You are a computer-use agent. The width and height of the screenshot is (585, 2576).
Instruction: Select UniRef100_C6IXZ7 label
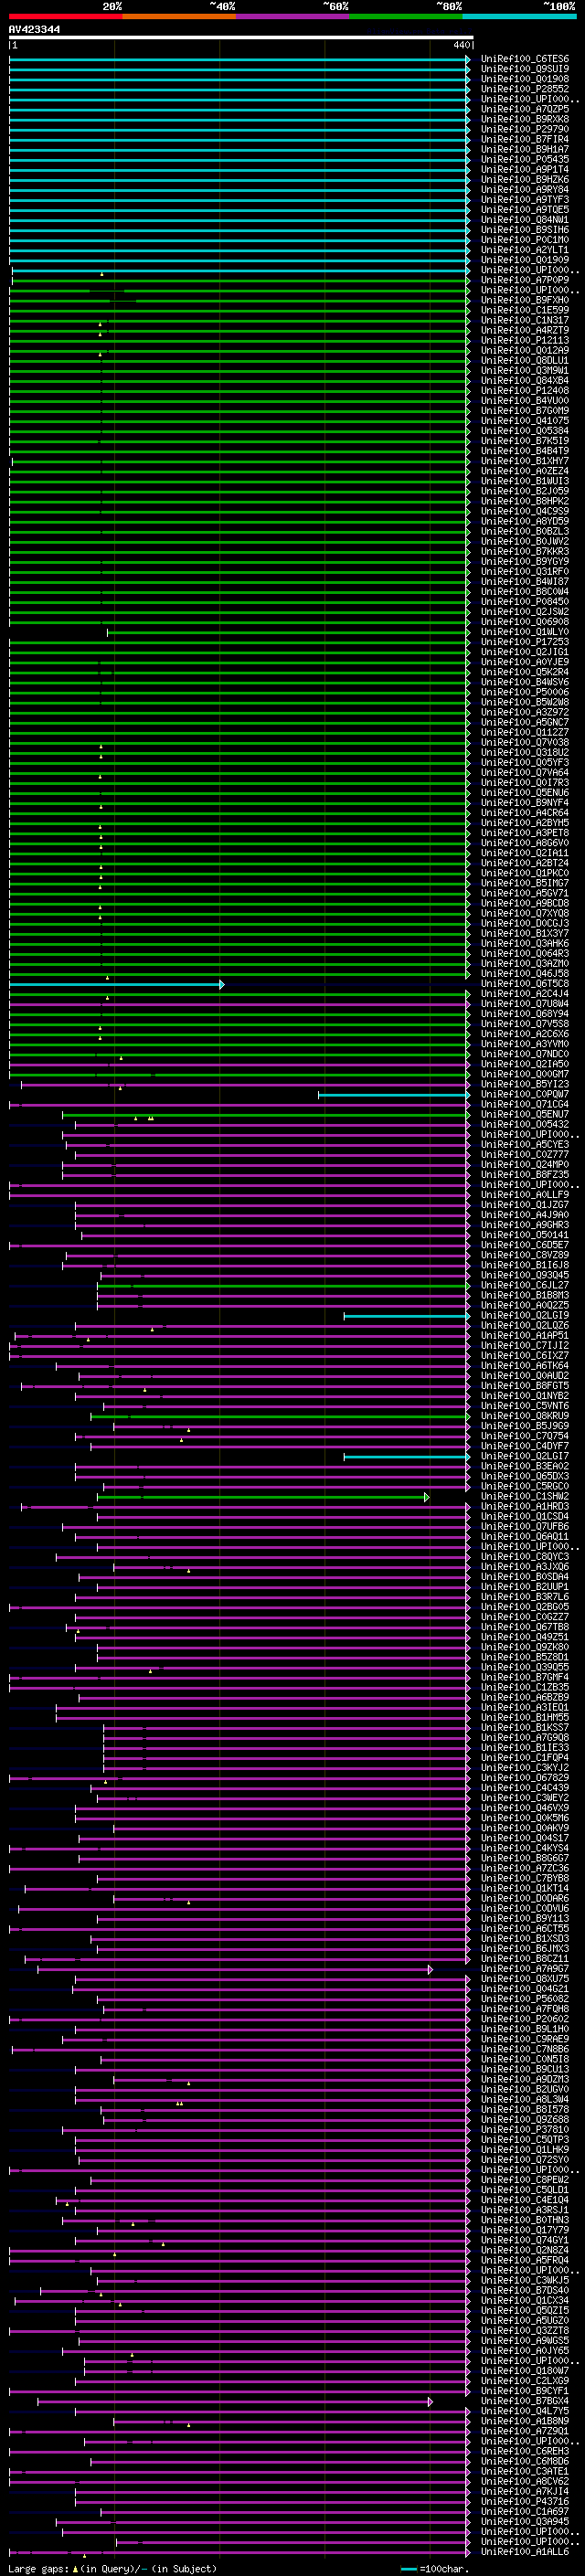(x=524, y=1355)
